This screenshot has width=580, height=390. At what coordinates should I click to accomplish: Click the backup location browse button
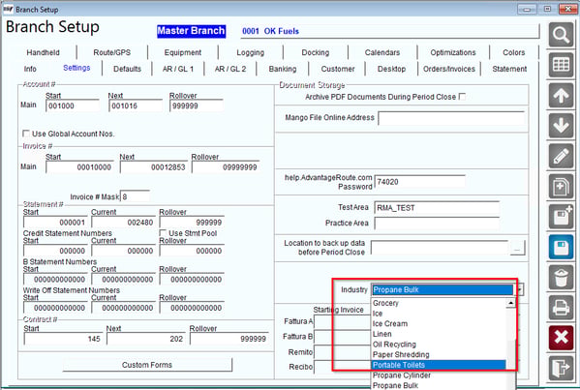tap(517, 248)
